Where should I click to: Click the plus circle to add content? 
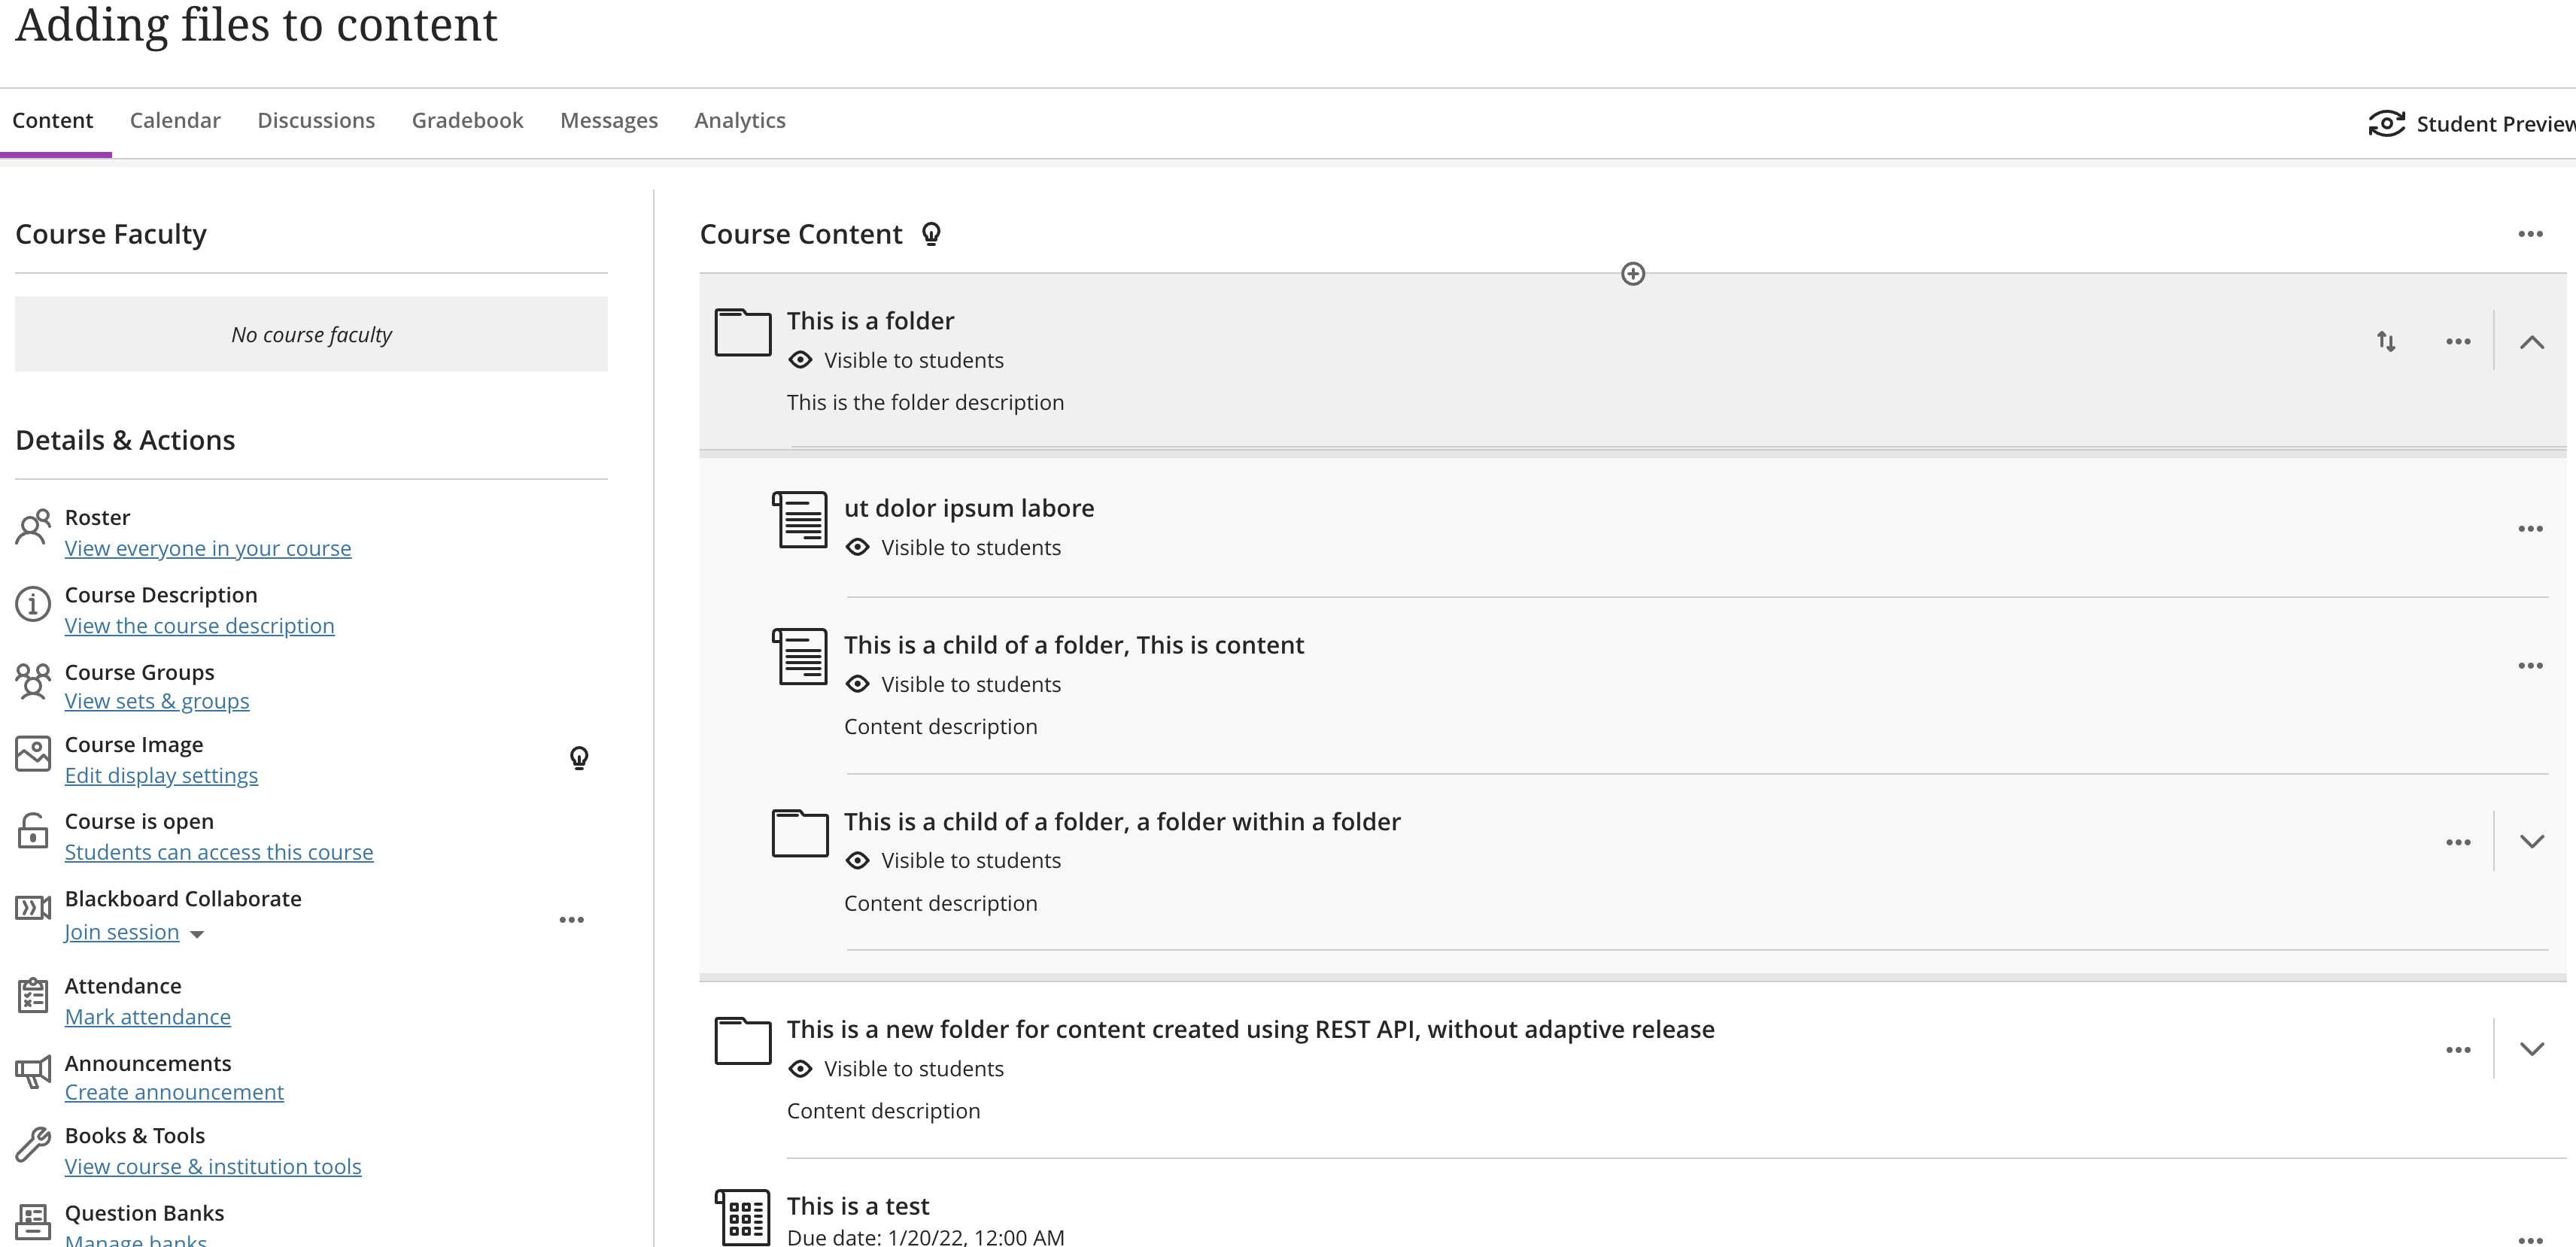tap(1633, 274)
